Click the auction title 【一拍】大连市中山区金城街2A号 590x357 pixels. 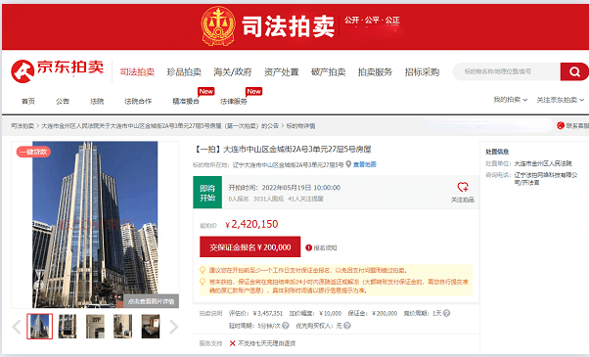coord(282,150)
